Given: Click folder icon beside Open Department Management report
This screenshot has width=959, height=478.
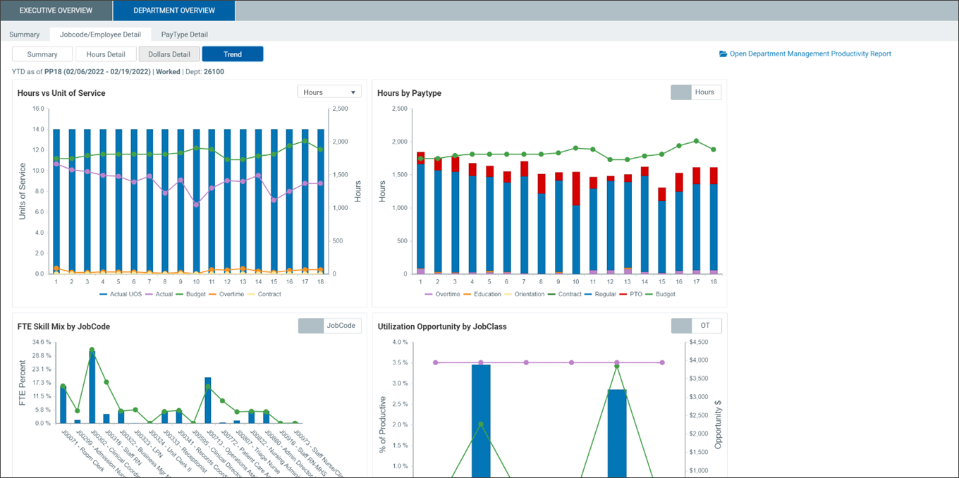Looking at the screenshot, I should [723, 54].
